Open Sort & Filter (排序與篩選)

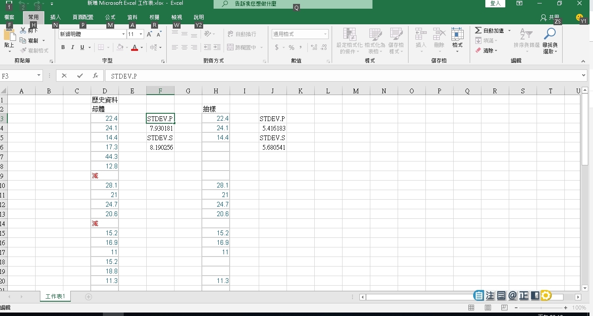(x=526, y=41)
